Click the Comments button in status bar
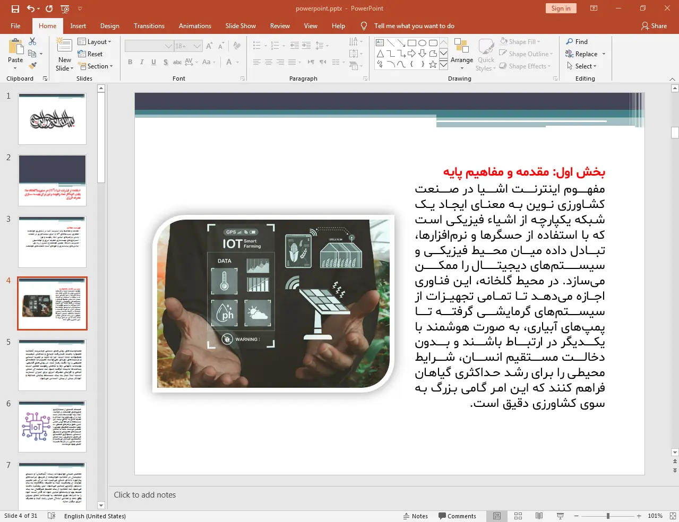Screen dimensions: 679x522 tap(457, 516)
